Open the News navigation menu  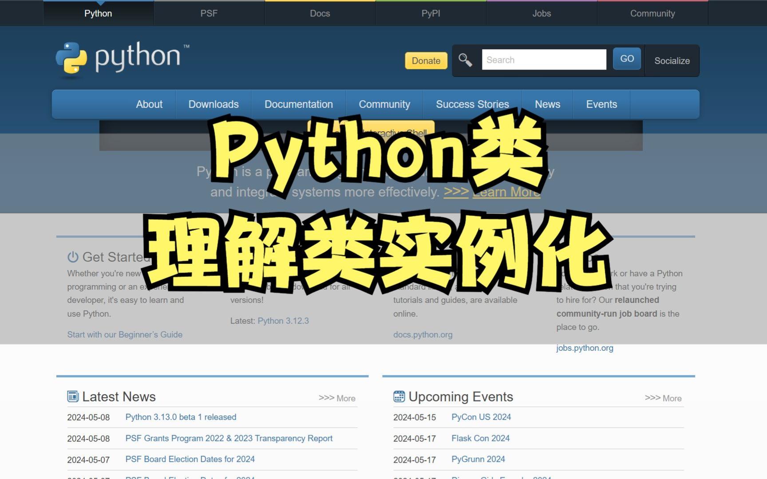click(547, 104)
